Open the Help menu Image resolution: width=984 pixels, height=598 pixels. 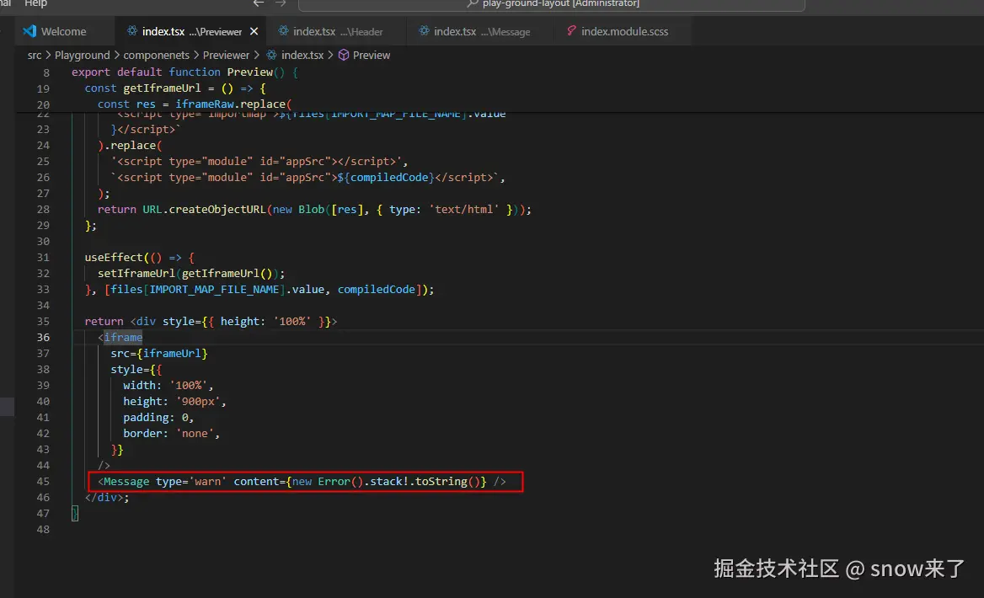(35, 3)
